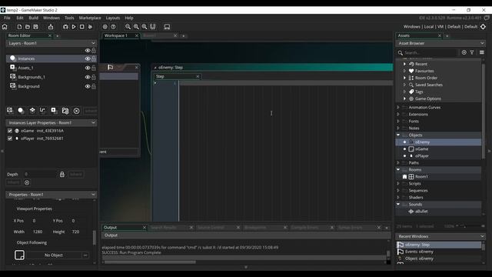Create a new path layer icon
The image size is (492, 277).
43,110
